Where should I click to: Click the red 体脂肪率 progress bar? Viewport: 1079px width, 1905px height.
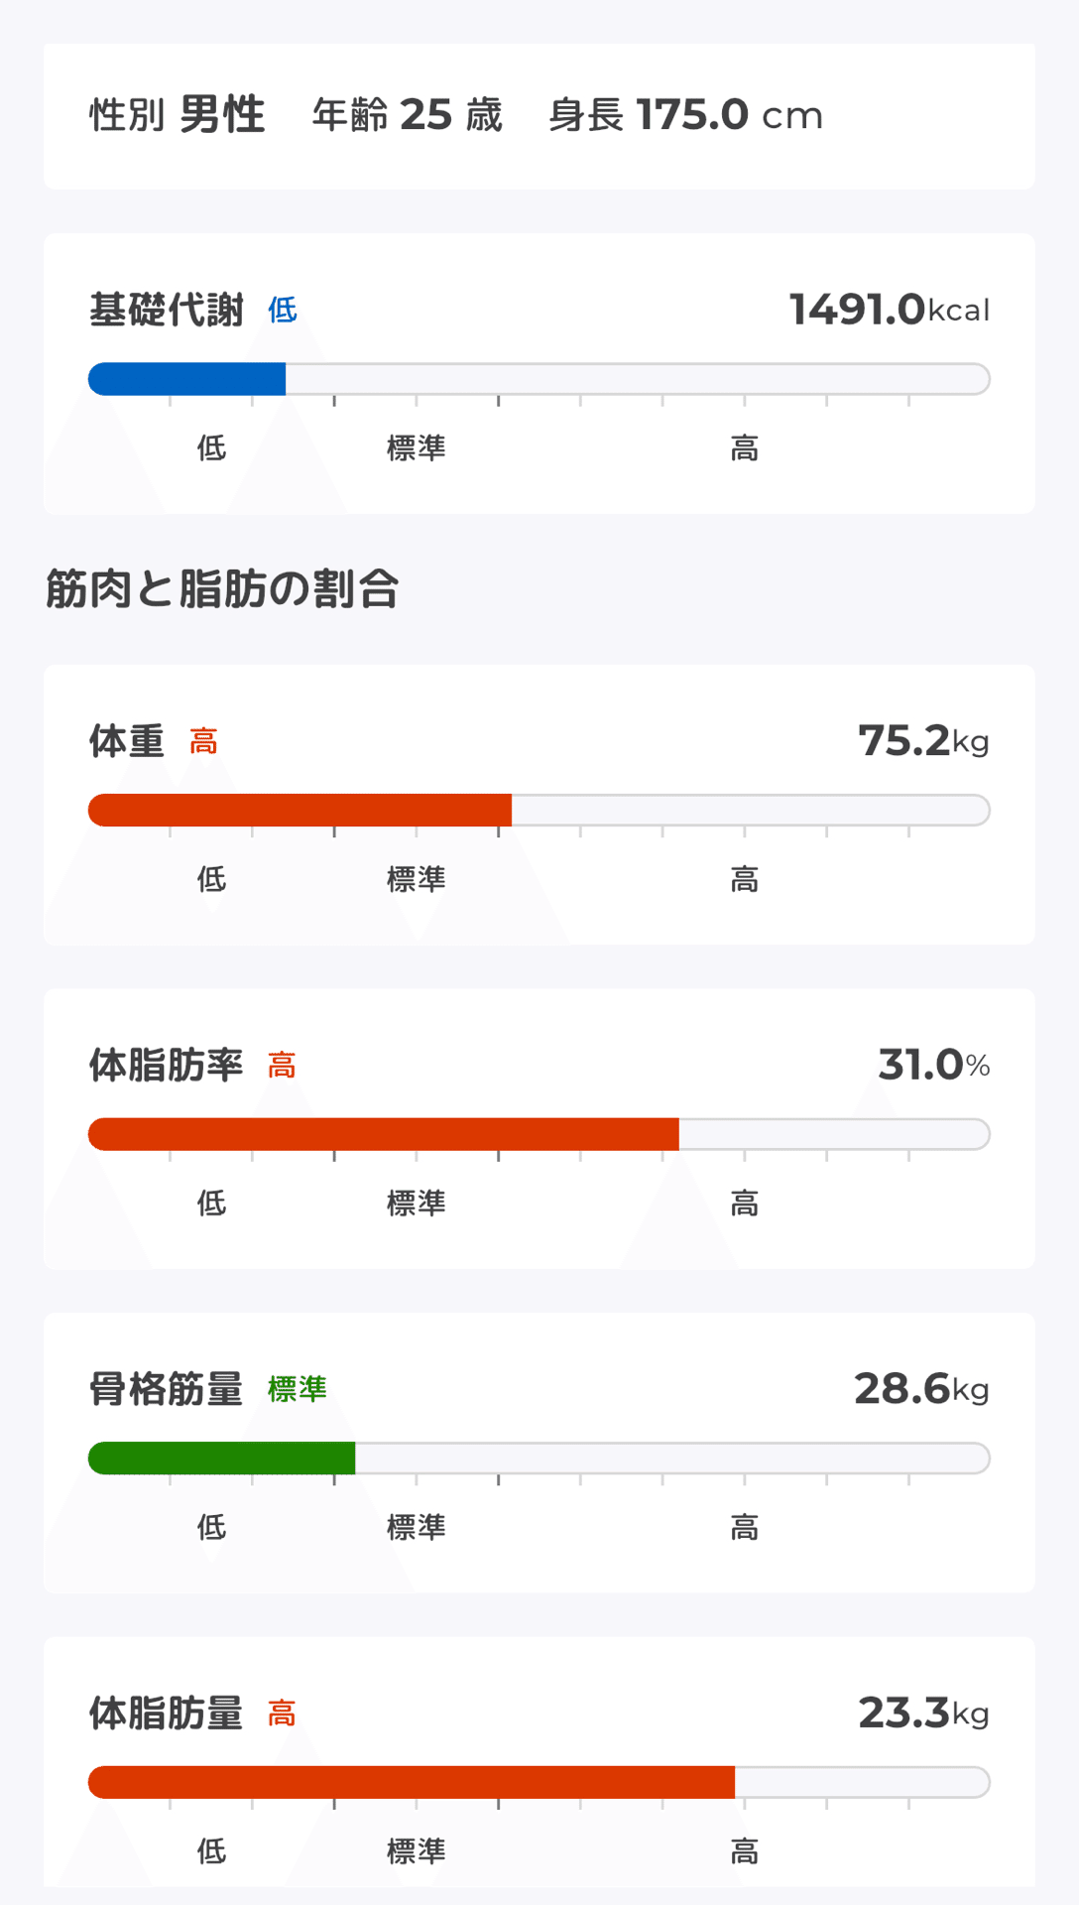pos(383,1134)
